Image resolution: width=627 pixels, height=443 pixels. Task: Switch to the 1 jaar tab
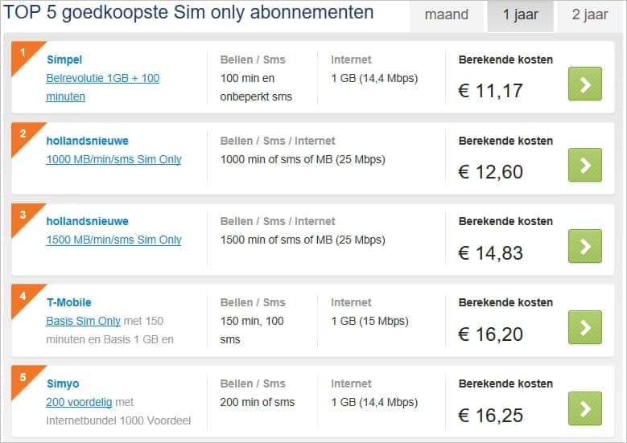pyautogui.click(x=520, y=15)
